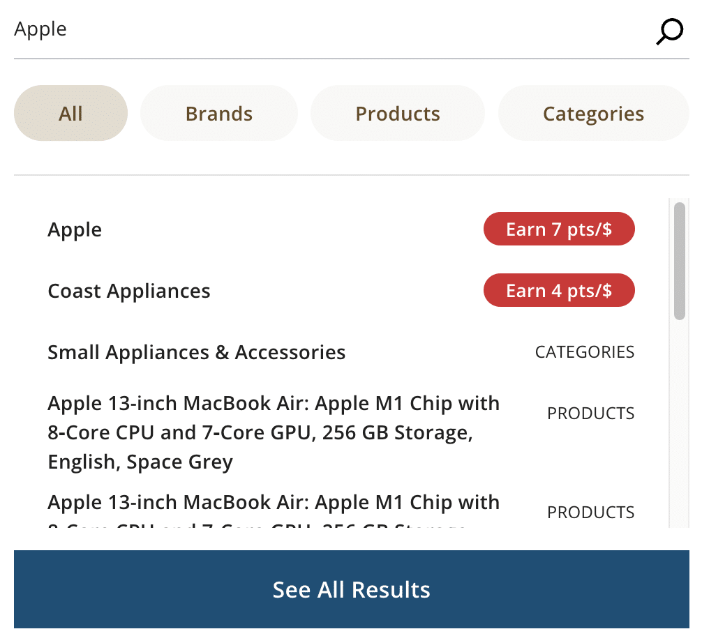Click PRODUCTS label of the cut-off MacBook result

[x=590, y=513]
